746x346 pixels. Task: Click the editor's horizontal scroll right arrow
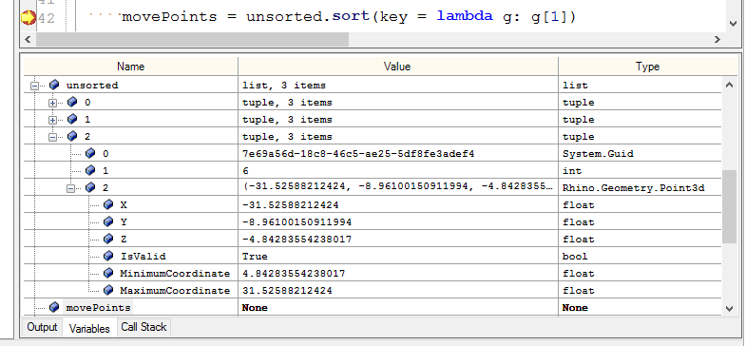tap(717, 40)
